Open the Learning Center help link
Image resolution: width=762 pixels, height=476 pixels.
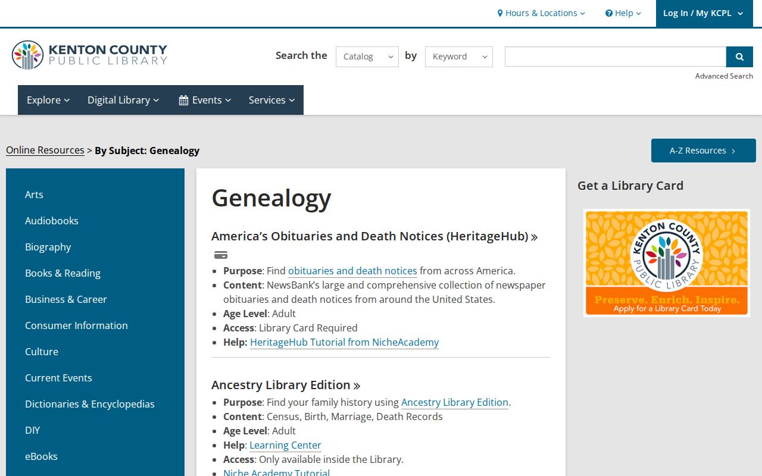coord(285,445)
